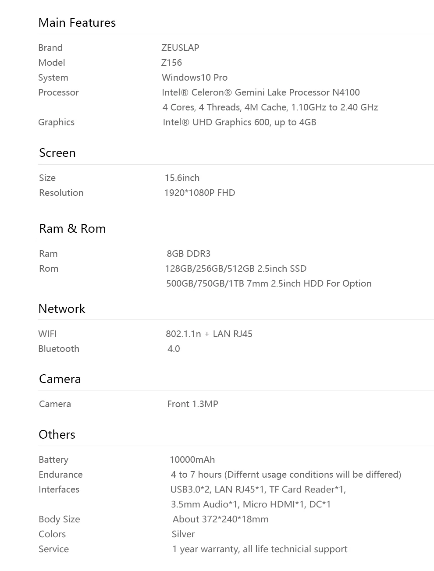The height and width of the screenshot is (571, 434).
Task: Click the Ram & Rom heading
Action: 72,229
